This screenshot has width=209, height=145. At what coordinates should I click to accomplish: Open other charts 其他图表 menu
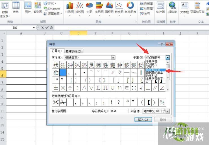(x=130, y=9)
